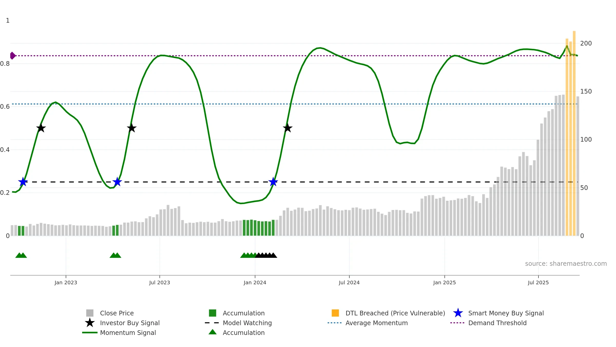Image resolution: width=616 pixels, height=347 pixels.
Task: Toggle Smart Money Buy Signal legend entry
Action: click(506, 313)
